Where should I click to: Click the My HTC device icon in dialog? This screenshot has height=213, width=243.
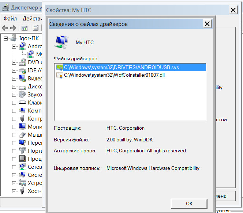[61, 42]
